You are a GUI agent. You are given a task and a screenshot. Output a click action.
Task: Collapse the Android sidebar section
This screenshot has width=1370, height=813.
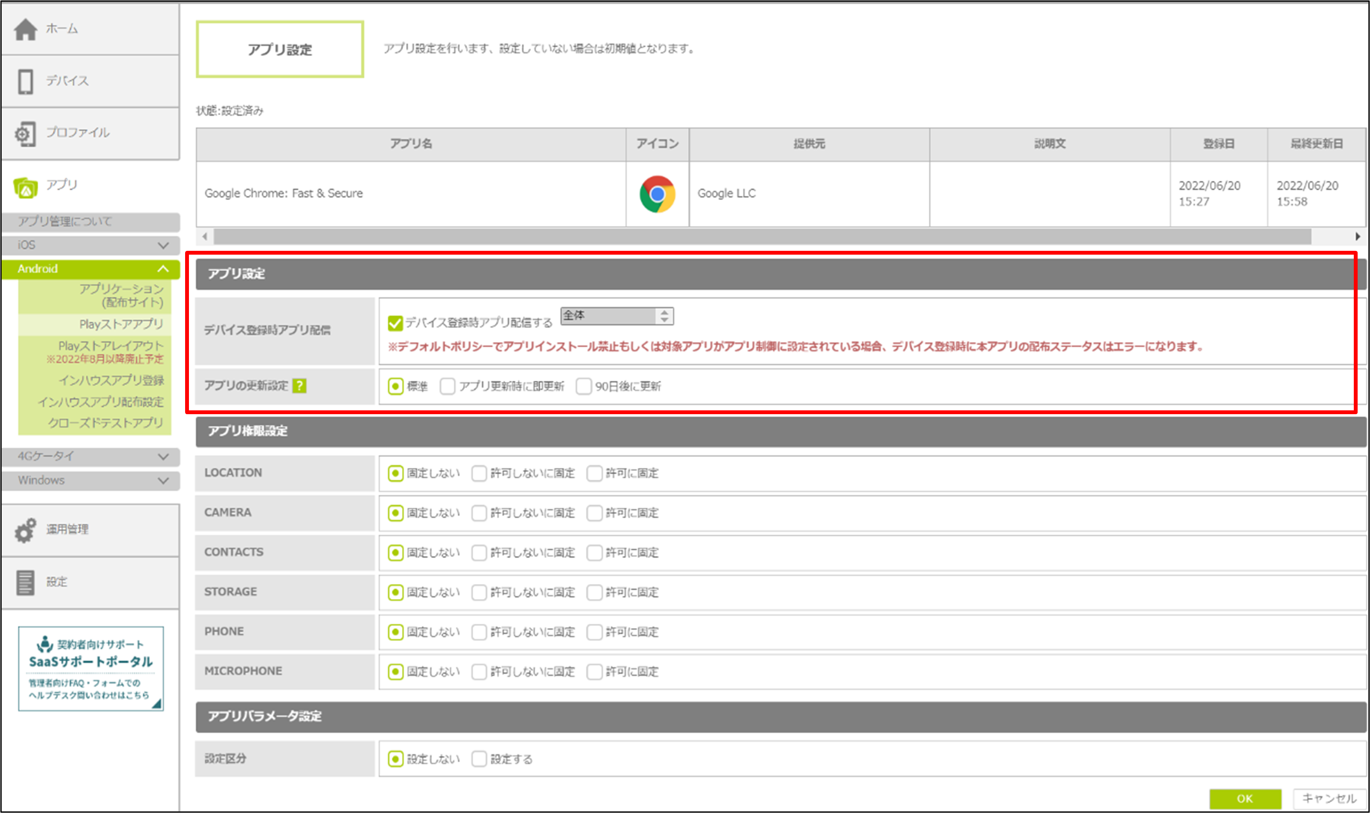tap(163, 268)
